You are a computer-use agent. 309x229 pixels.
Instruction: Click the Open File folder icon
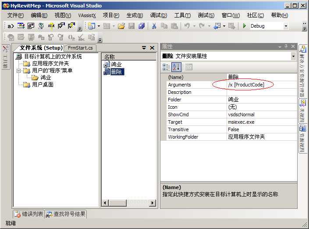[121, 26]
